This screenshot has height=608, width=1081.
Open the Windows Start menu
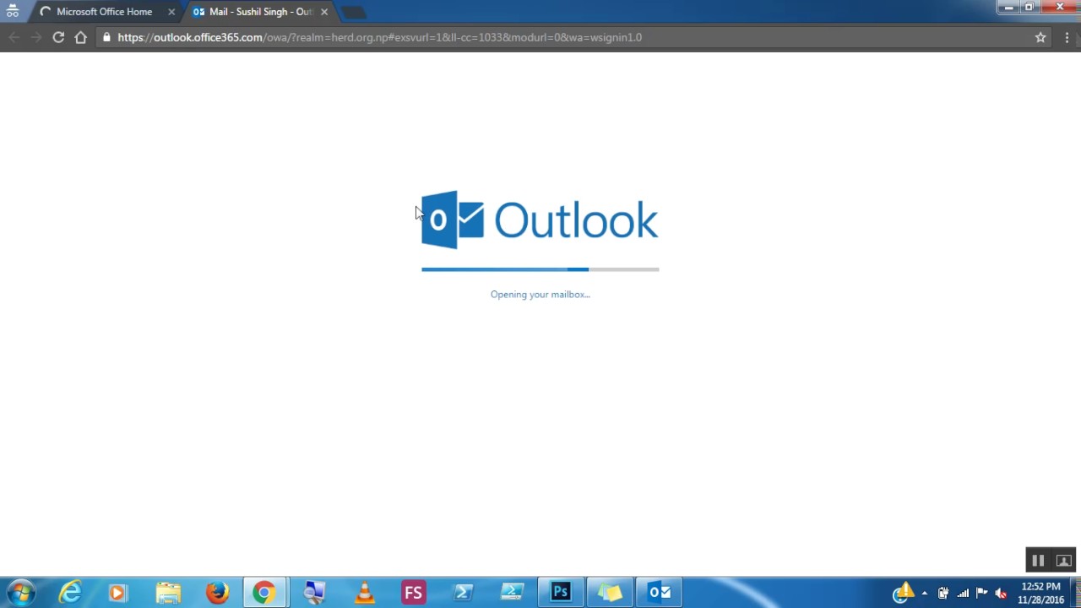tap(20, 593)
